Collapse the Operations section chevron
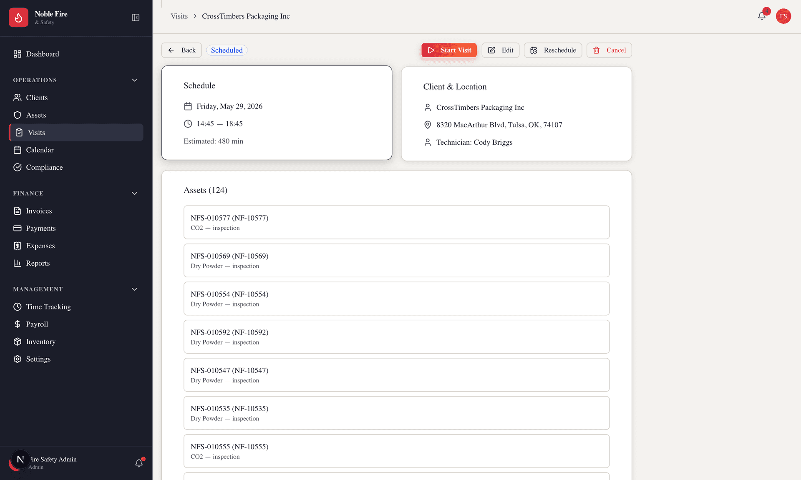The image size is (801, 480). pyautogui.click(x=134, y=80)
